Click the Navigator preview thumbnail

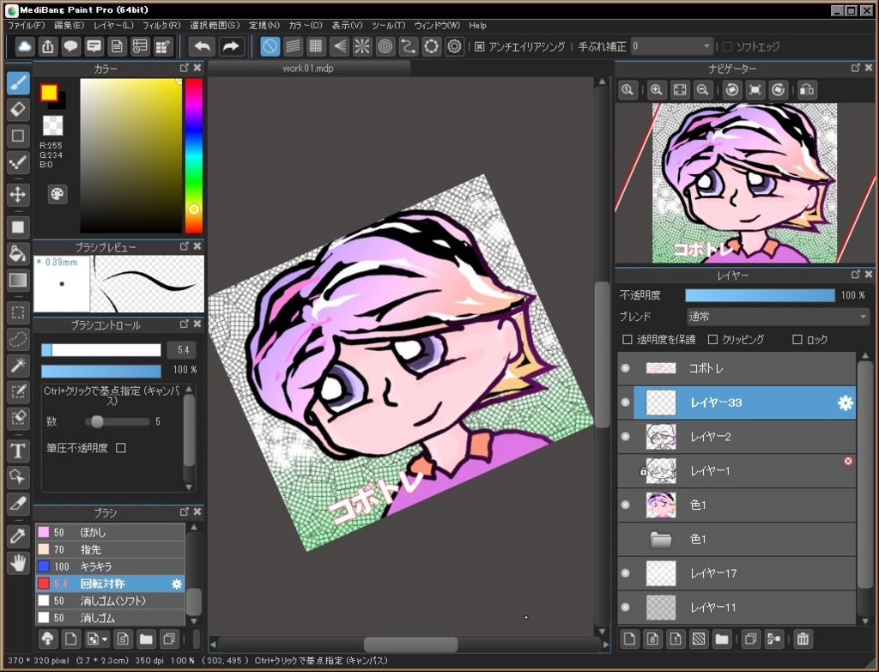click(x=745, y=184)
